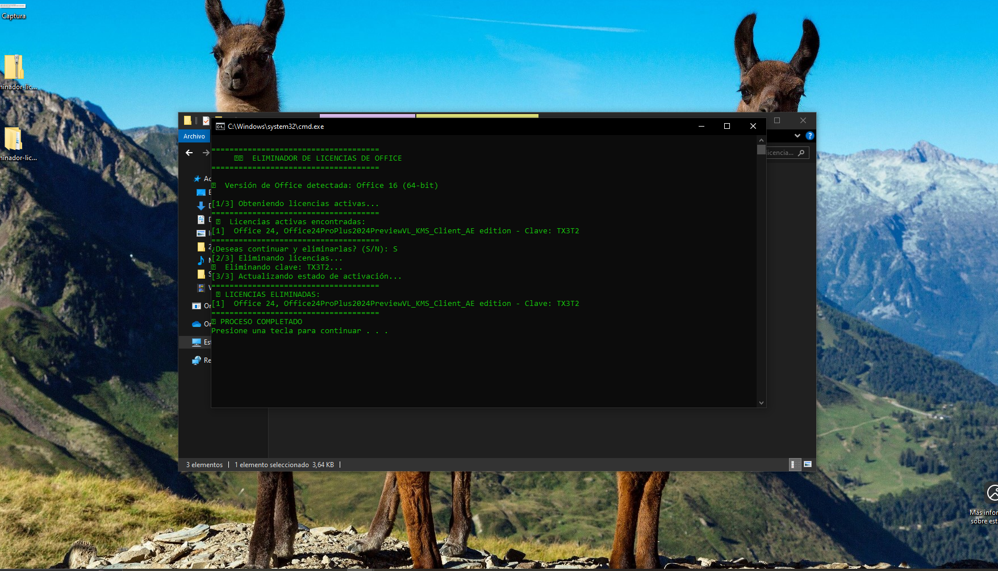Click the Quick Access star in sidebar

tap(197, 179)
